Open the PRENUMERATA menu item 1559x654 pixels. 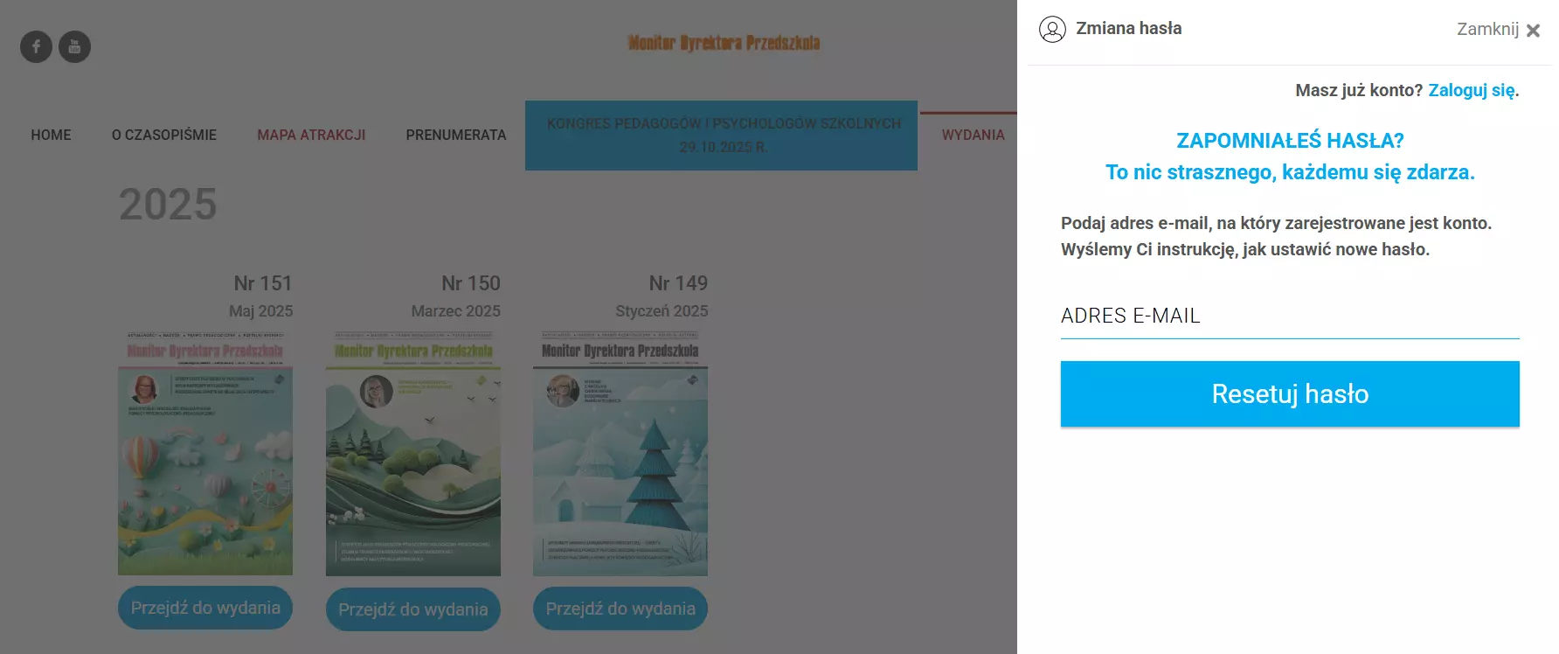[456, 135]
